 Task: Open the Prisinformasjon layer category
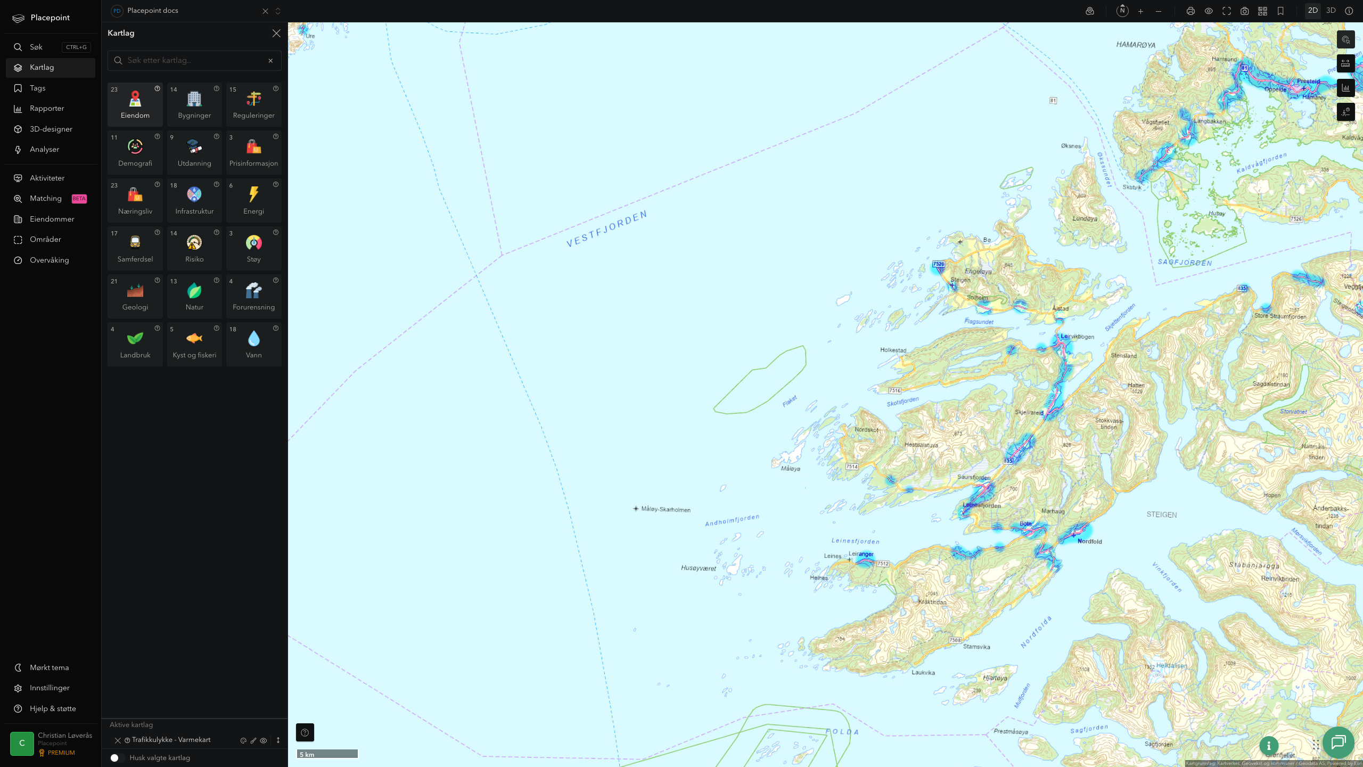click(254, 152)
